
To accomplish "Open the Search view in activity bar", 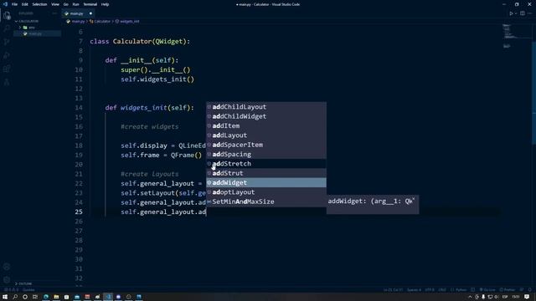I will pos(7,28).
